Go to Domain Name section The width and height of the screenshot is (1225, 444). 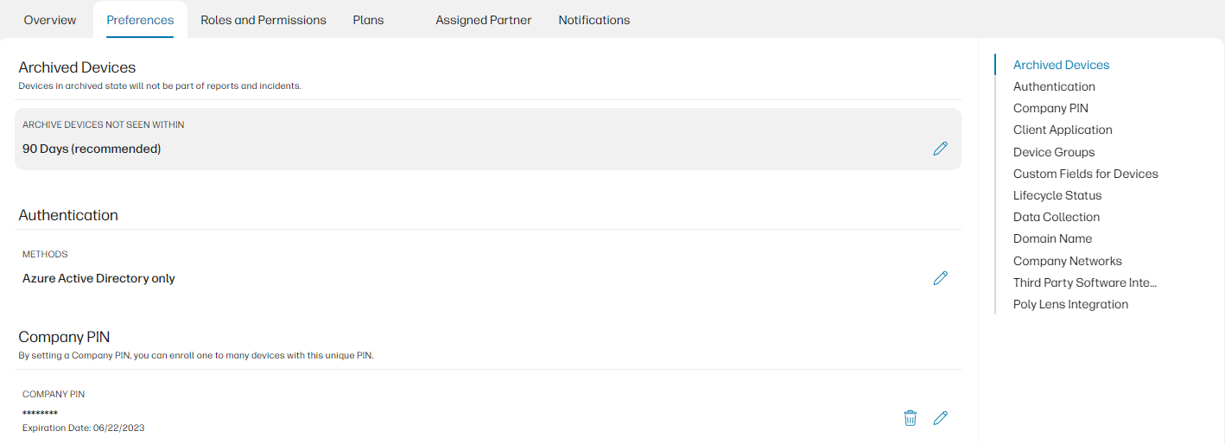[x=1052, y=238]
